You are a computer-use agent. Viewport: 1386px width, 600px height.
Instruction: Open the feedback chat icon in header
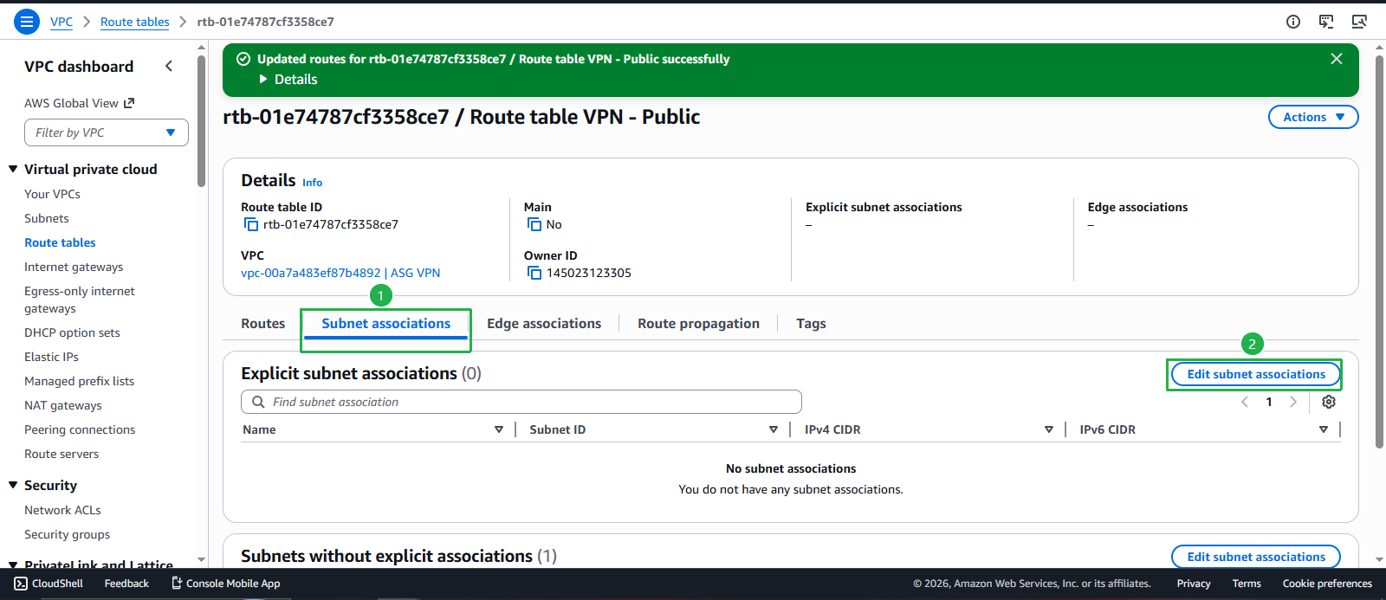1326,22
